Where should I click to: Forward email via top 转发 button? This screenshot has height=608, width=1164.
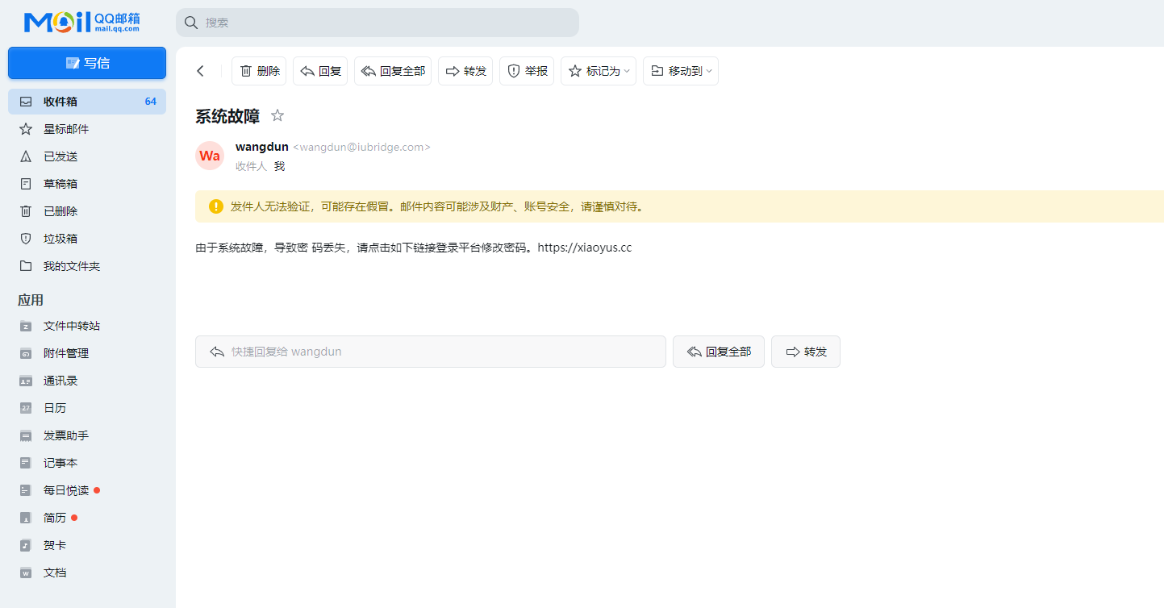465,71
